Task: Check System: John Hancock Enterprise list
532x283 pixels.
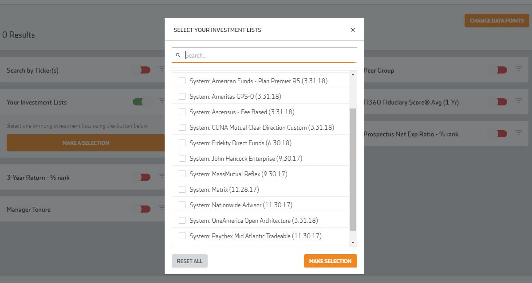Action: [182, 158]
